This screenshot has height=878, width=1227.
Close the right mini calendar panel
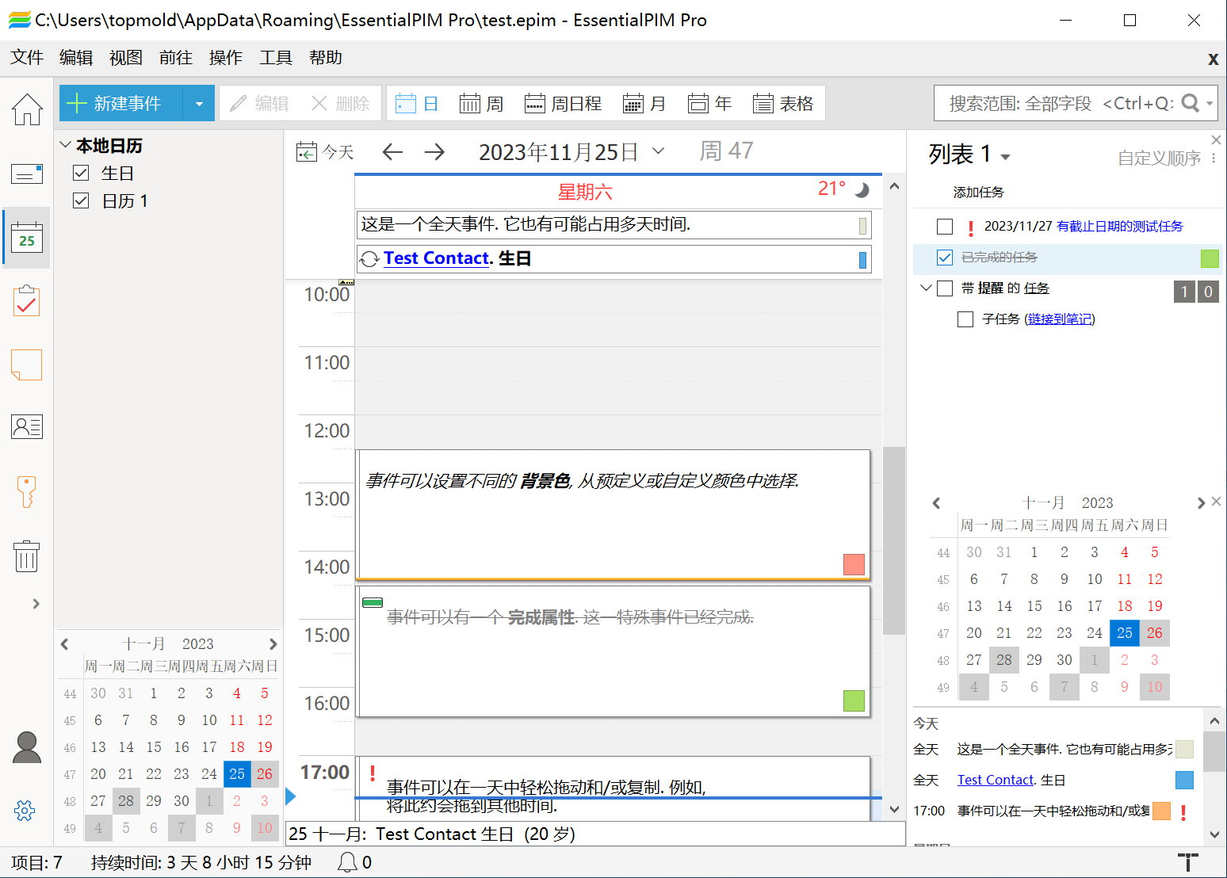pos(1216,502)
